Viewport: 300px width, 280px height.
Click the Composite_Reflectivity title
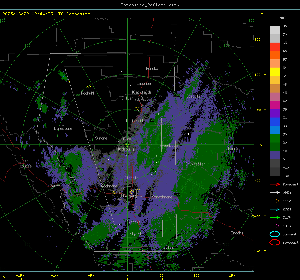[150, 5]
